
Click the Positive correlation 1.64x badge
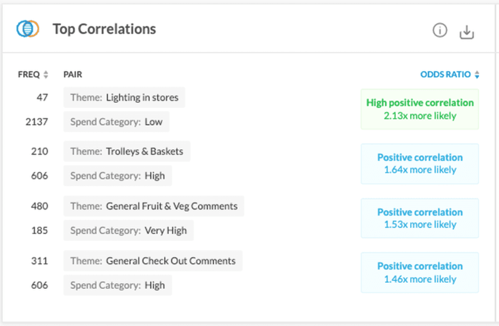tap(420, 164)
